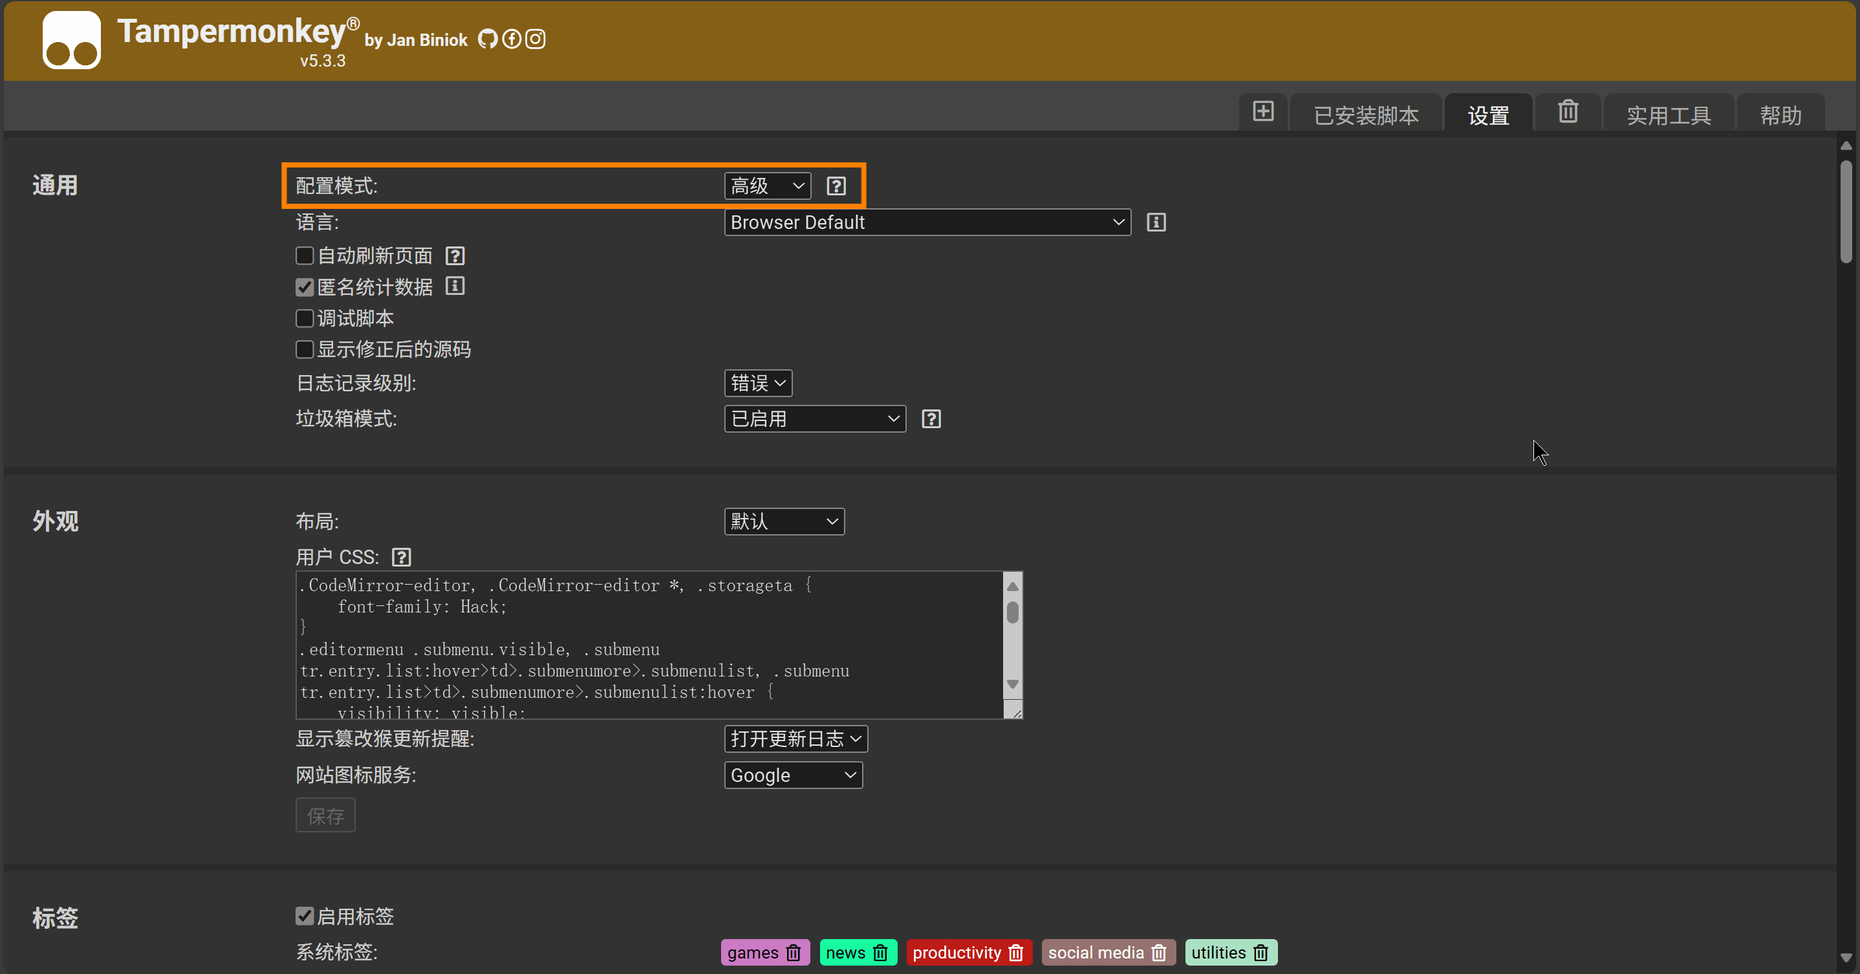The width and height of the screenshot is (1860, 974).
Task: Click the page scrollbar up arrow
Action: point(1847,146)
